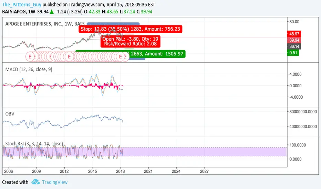Click the C:39.94 close value

(x=144, y=12)
